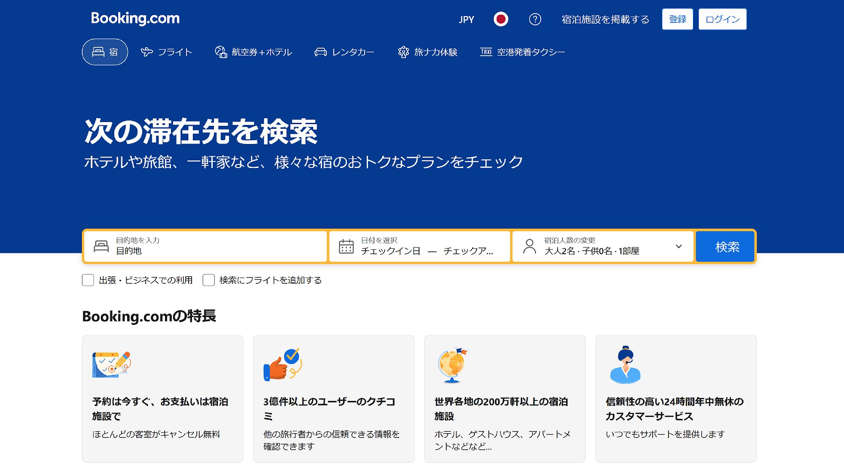Screen dimensions: 844x475
Task: Click the 3億件以上のユーザーのクチコミ card title
Action: pyautogui.click(x=329, y=409)
